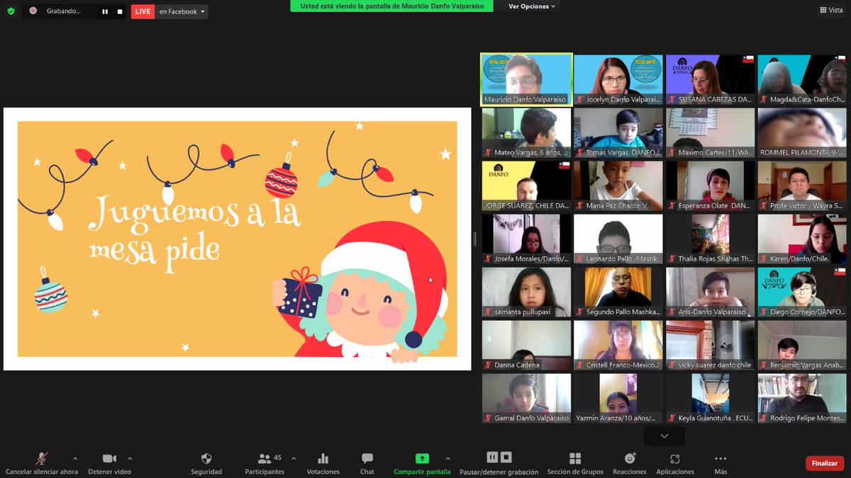Select the Leonardo Pallo /Mashk tile
Screen dimensions: 851x478
(618, 239)
